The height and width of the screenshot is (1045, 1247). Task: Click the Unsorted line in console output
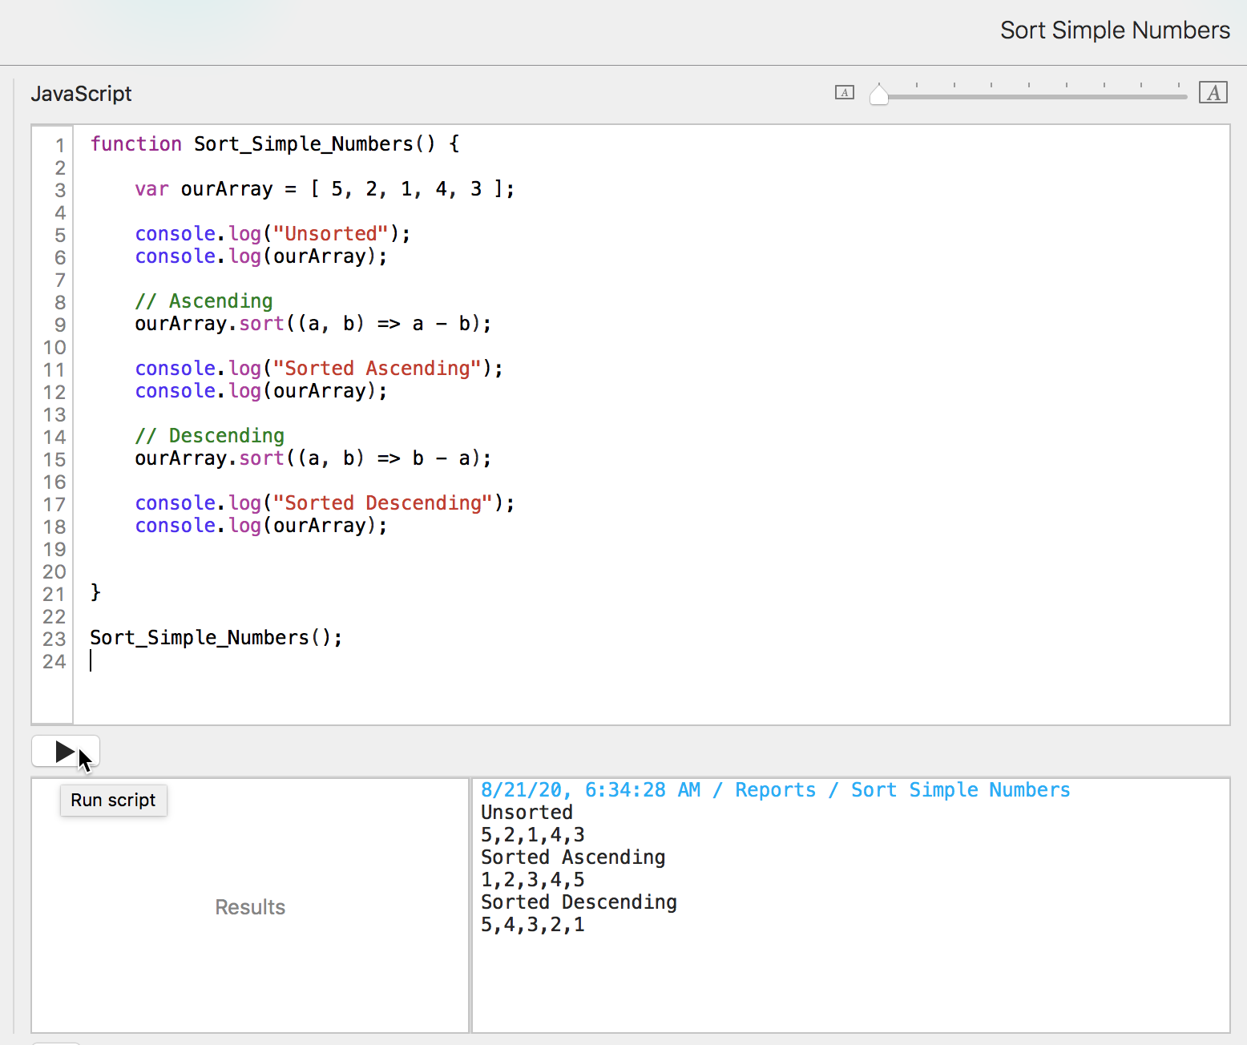[x=527, y=813]
